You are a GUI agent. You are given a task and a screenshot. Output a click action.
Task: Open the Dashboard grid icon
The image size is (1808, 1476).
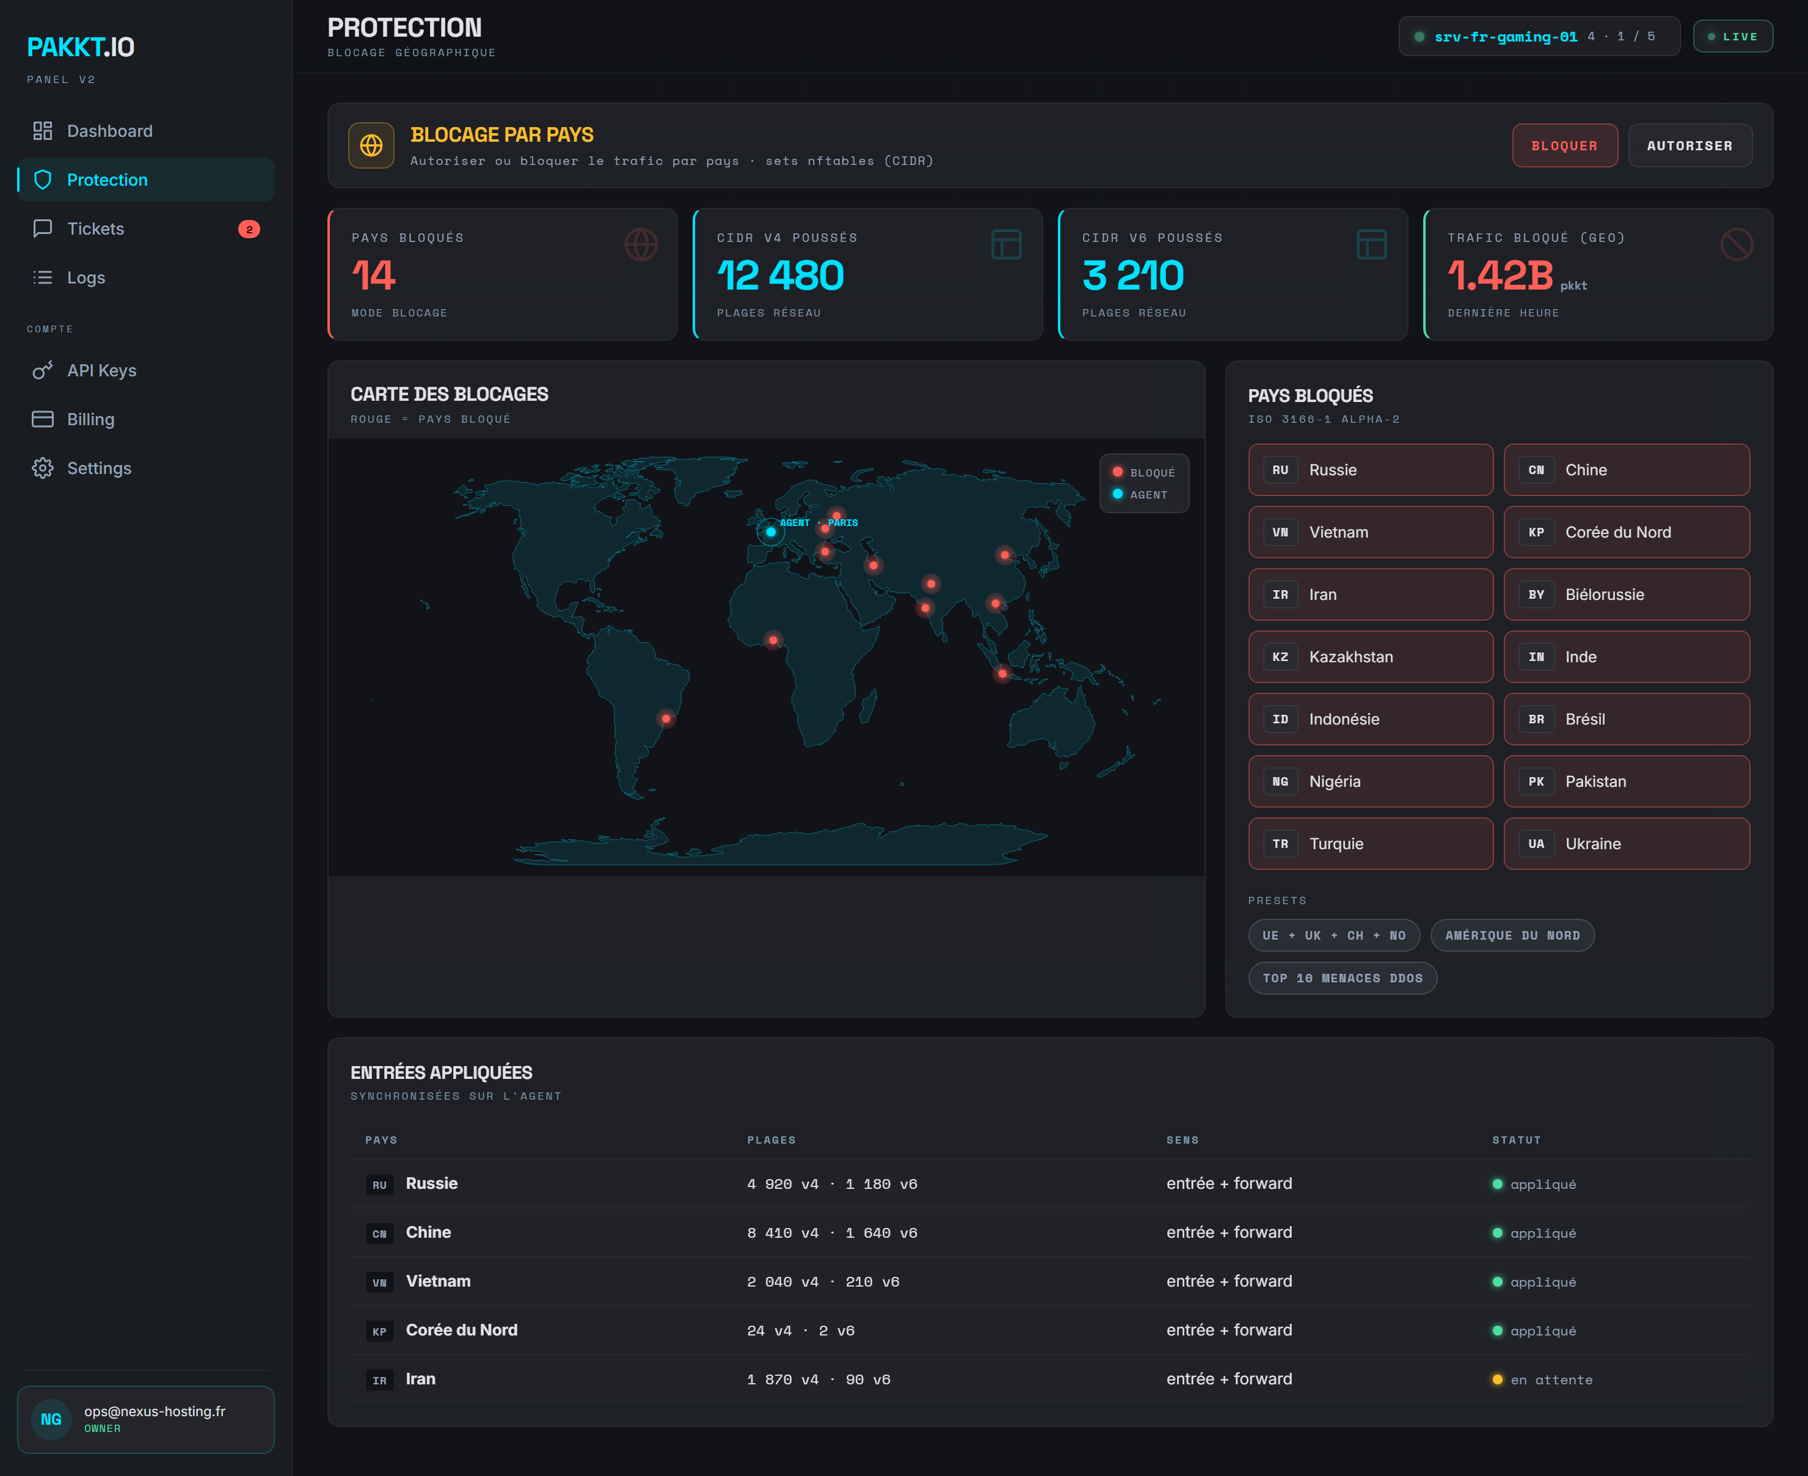pos(43,131)
